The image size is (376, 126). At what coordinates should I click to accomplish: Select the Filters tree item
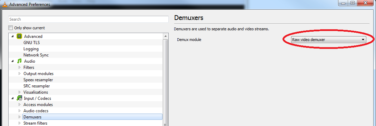point(29,67)
